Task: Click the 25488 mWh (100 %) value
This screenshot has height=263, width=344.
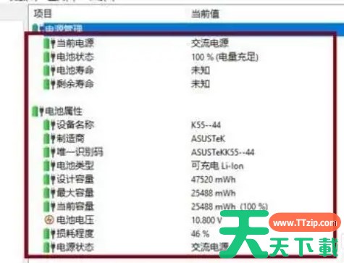Action: click(x=230, y=206)
